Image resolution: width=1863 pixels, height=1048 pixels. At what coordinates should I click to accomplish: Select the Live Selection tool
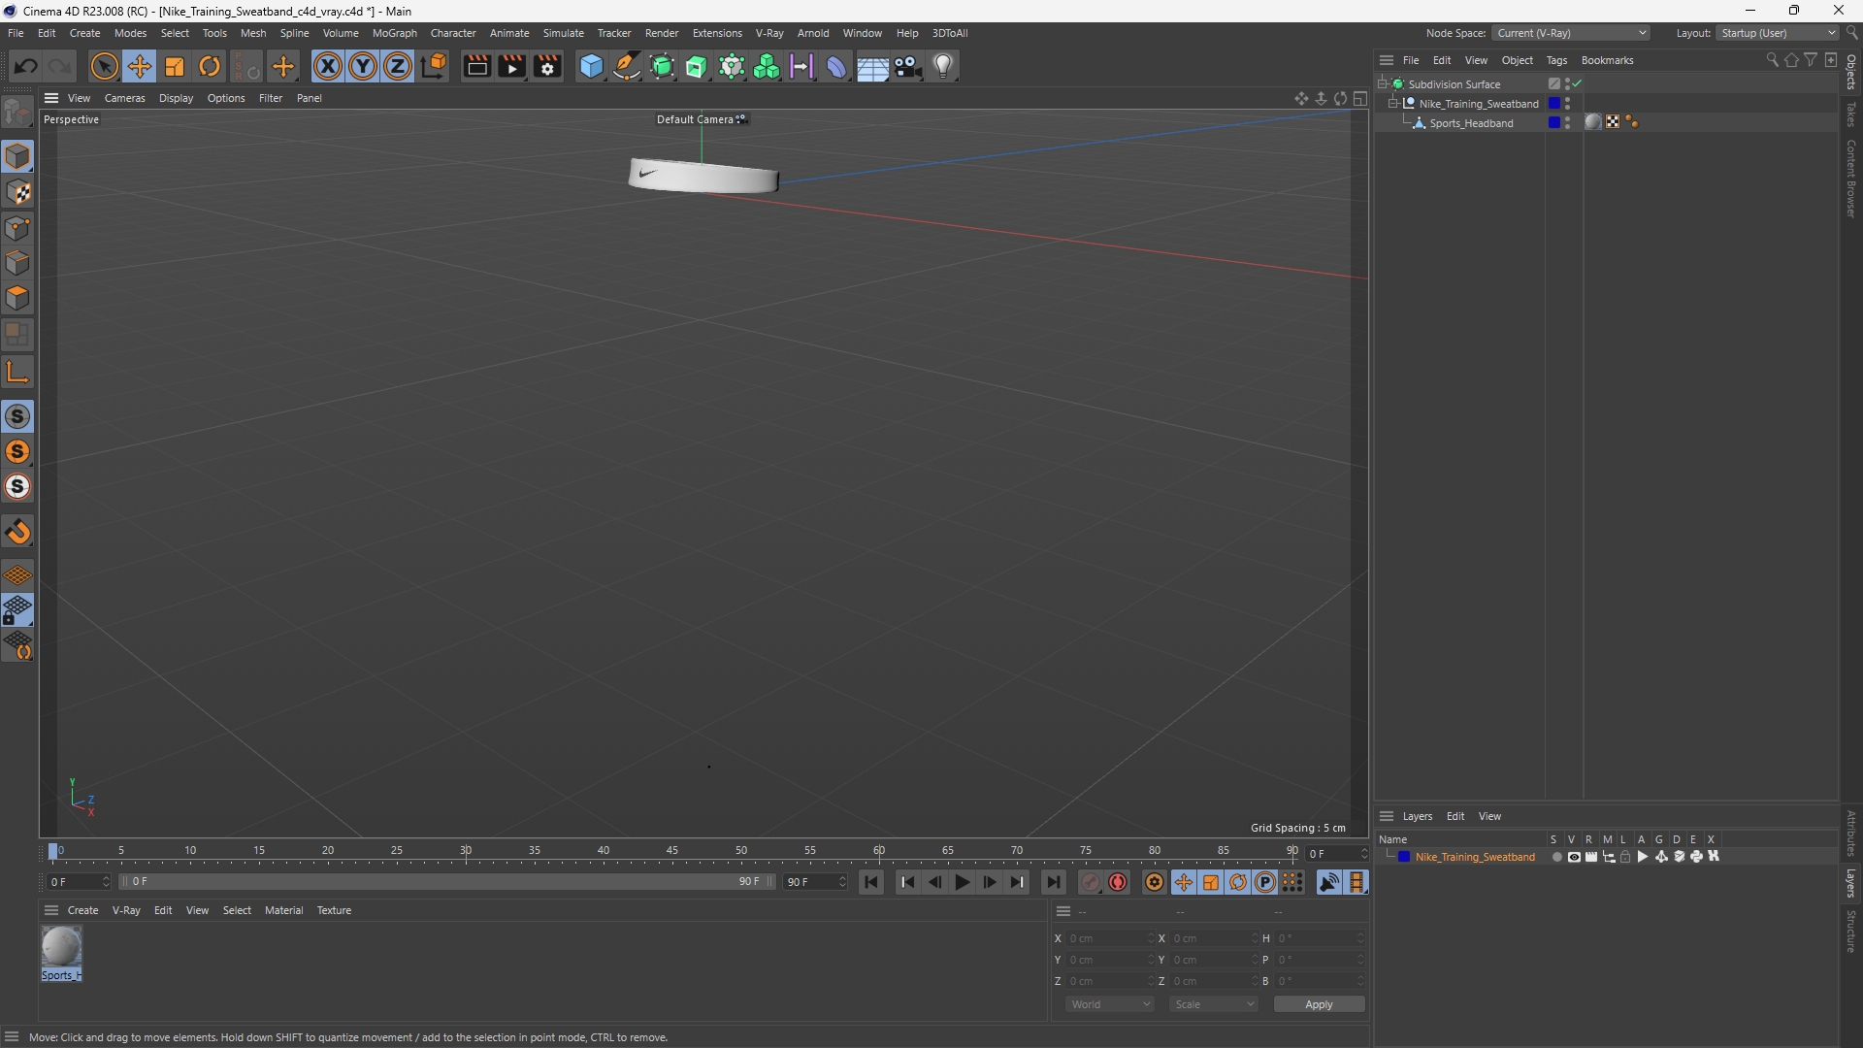[104, 66]
